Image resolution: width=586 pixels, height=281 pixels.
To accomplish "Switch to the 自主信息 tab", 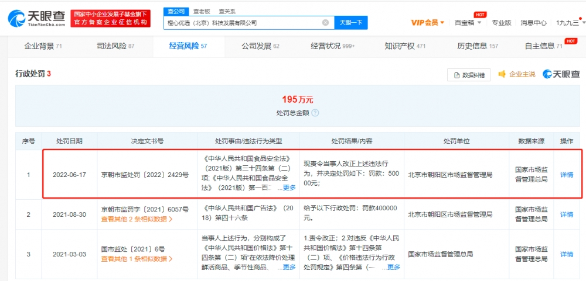I will (544, 46).
